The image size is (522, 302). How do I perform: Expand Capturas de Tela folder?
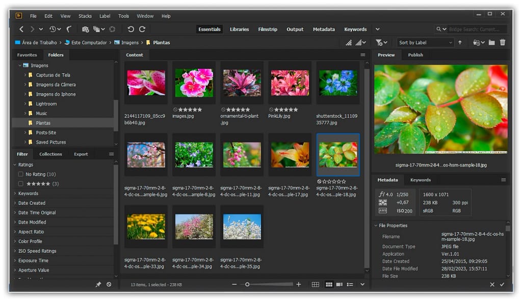25,75
